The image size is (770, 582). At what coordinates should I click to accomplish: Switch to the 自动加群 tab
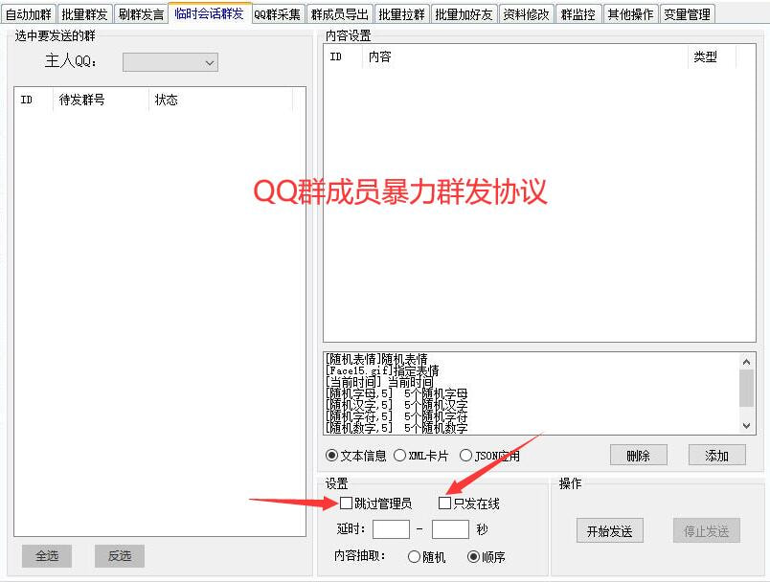(x=29, y=14)
